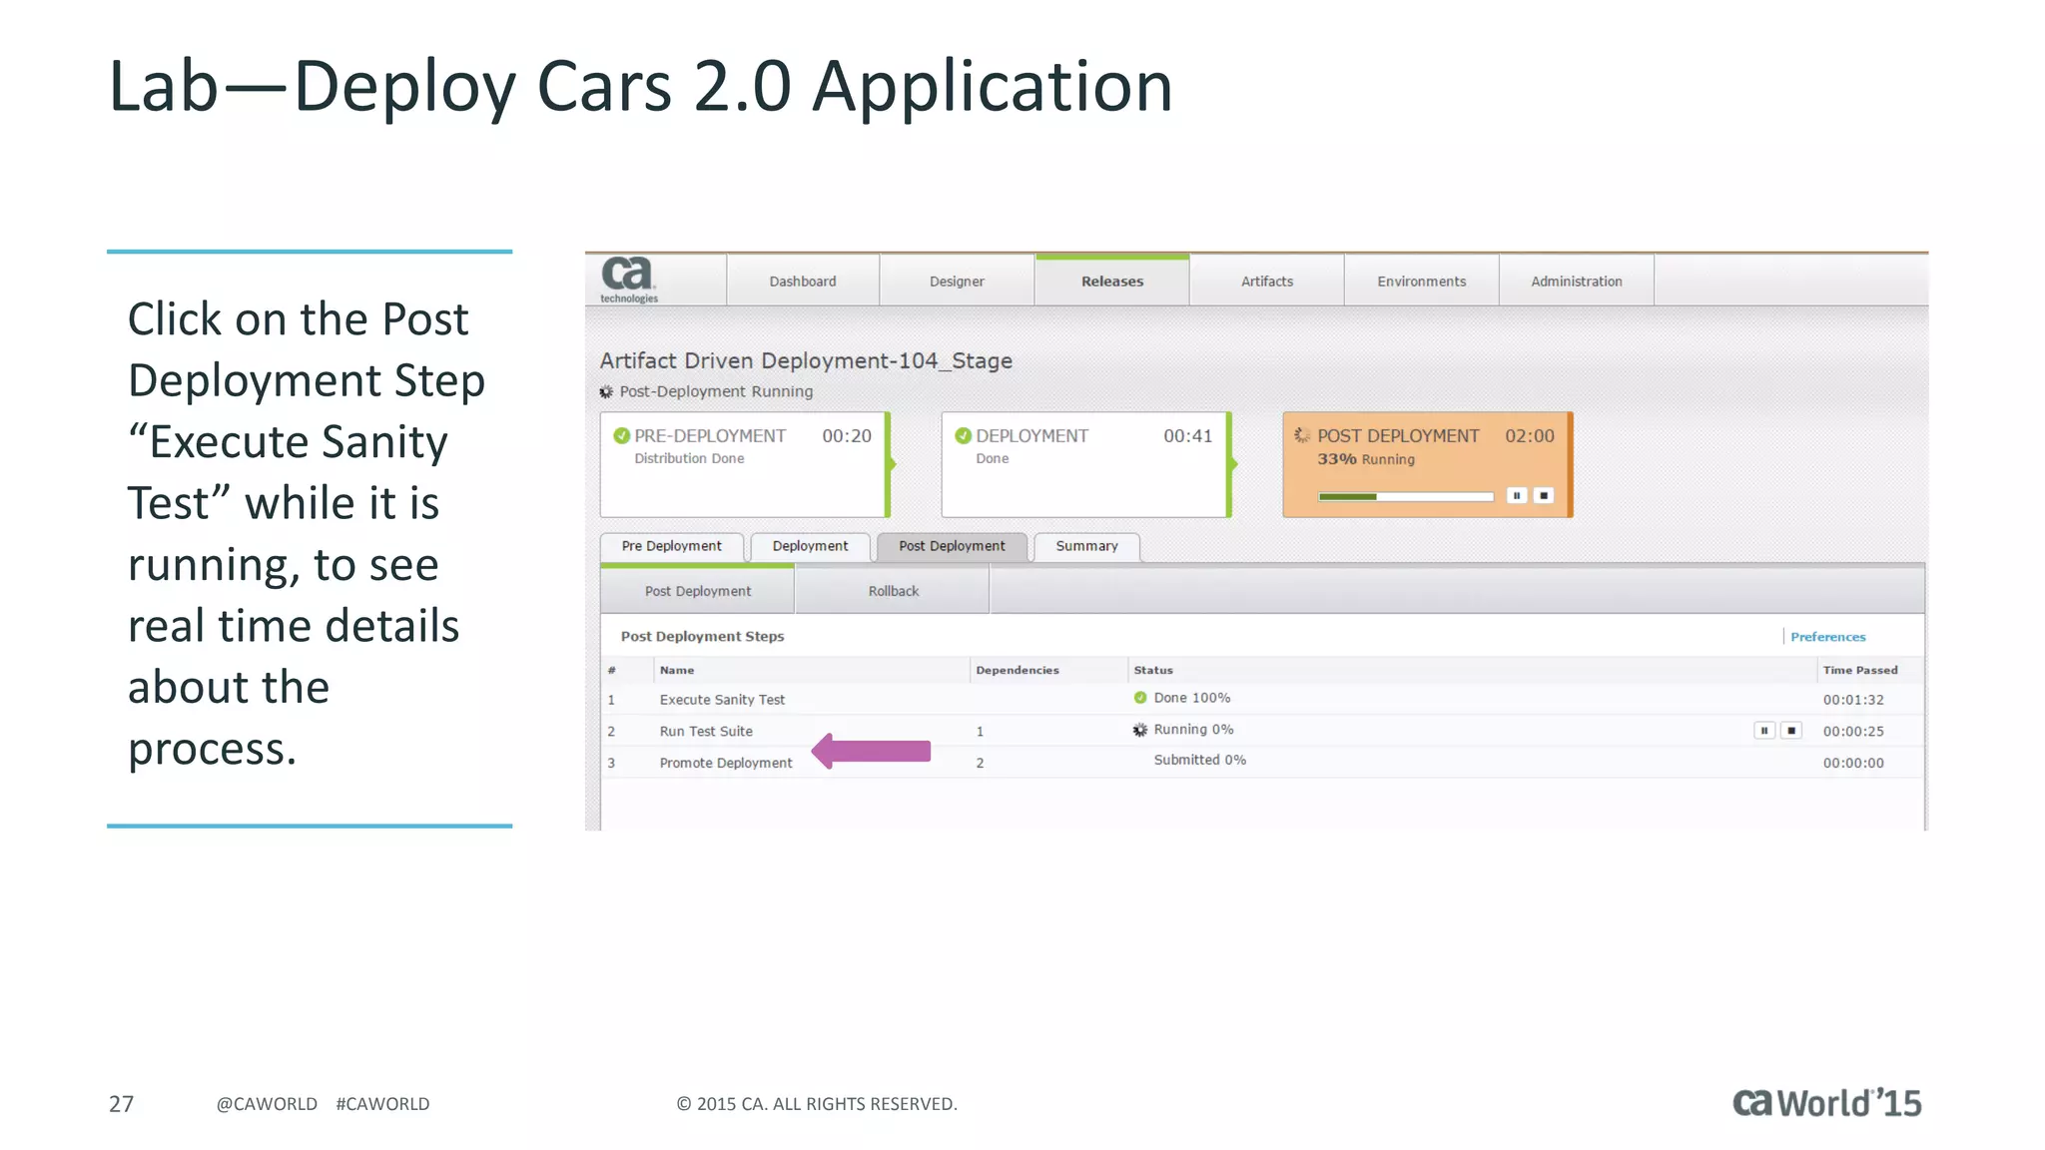Click the Post-Deployment Running gear icon
Image resolution: width=2045 pixels, height=1150 pixels.
(x=606, y=392)
